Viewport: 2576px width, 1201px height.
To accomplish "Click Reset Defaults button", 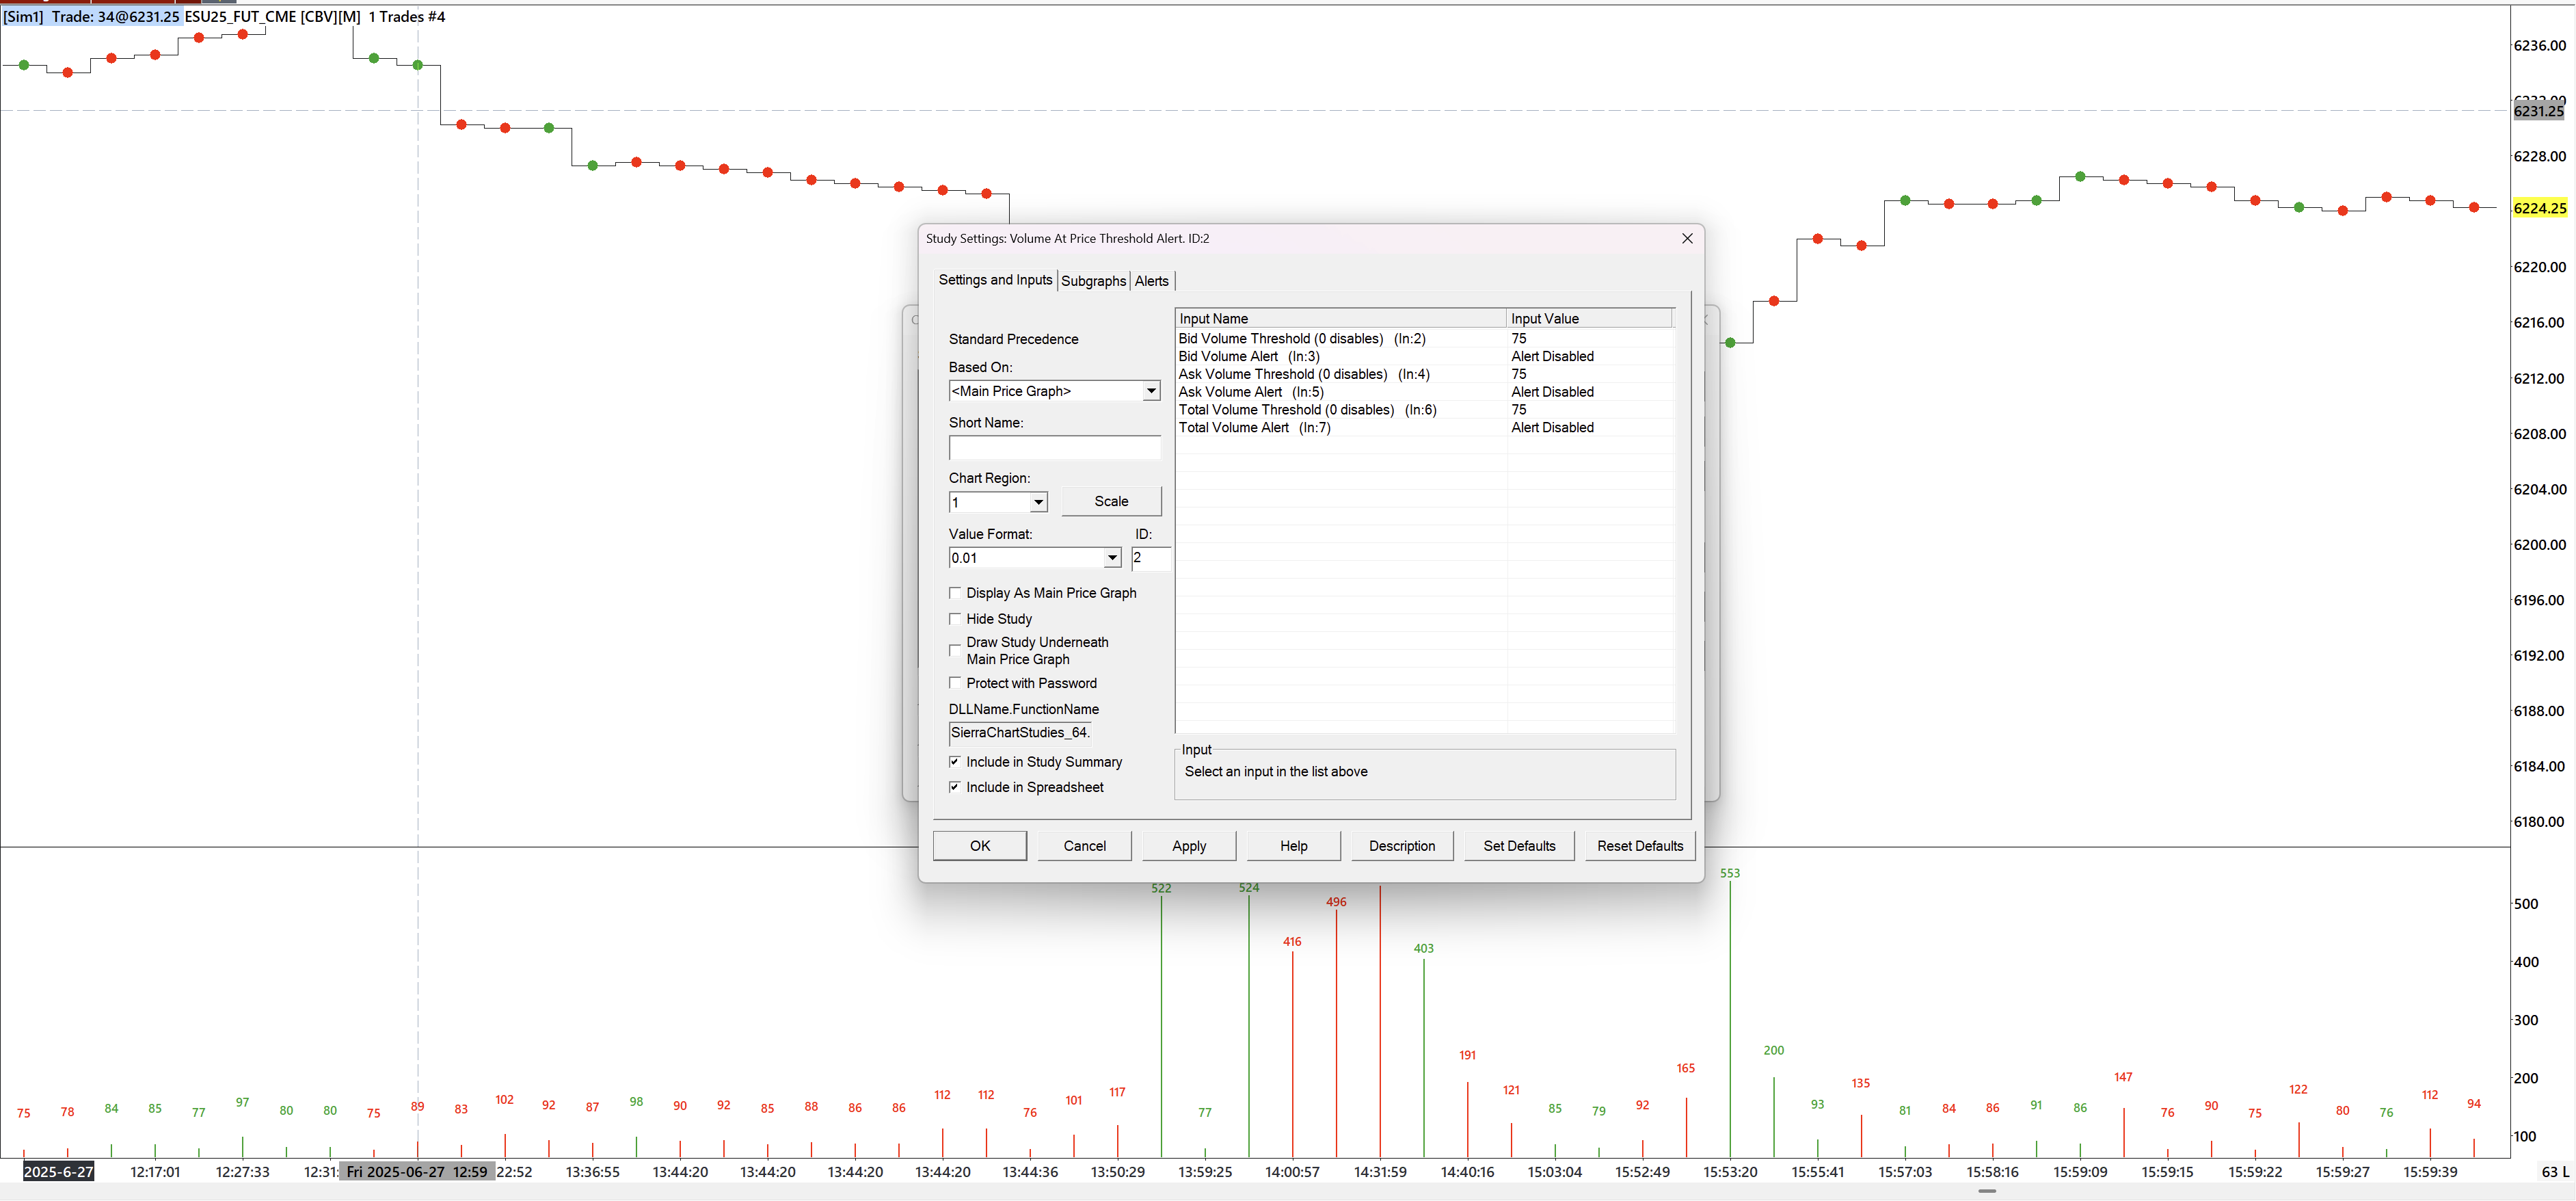I will click(1639, 846).
